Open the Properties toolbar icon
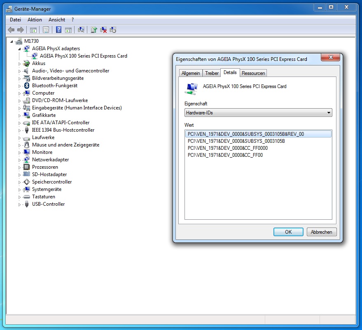Screen dimensions: 362x330 click(46, 30)
